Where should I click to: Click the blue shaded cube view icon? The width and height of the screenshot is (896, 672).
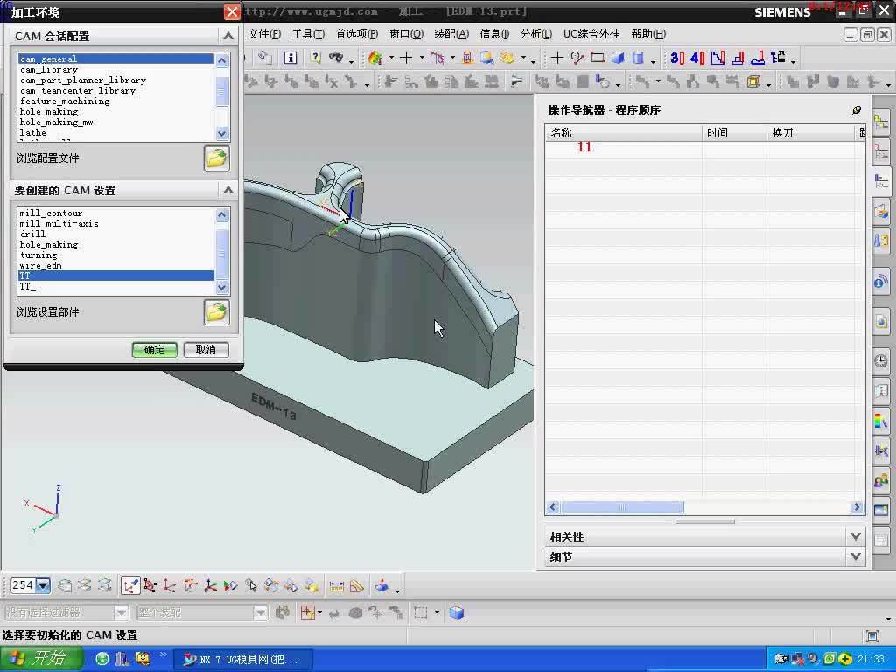pos(457,612)
